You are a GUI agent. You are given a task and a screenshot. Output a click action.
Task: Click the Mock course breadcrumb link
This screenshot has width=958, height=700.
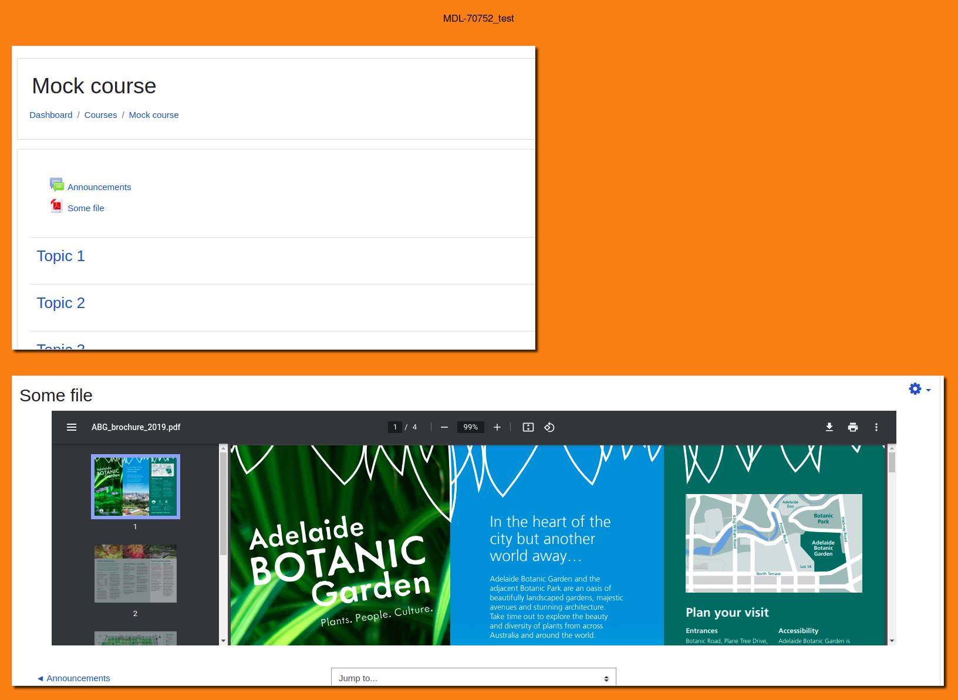(154, 115)
